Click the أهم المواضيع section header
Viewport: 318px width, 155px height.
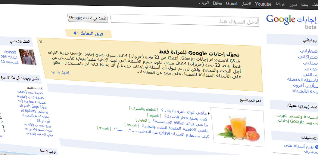pyautogui.click(x=251, y=101)
